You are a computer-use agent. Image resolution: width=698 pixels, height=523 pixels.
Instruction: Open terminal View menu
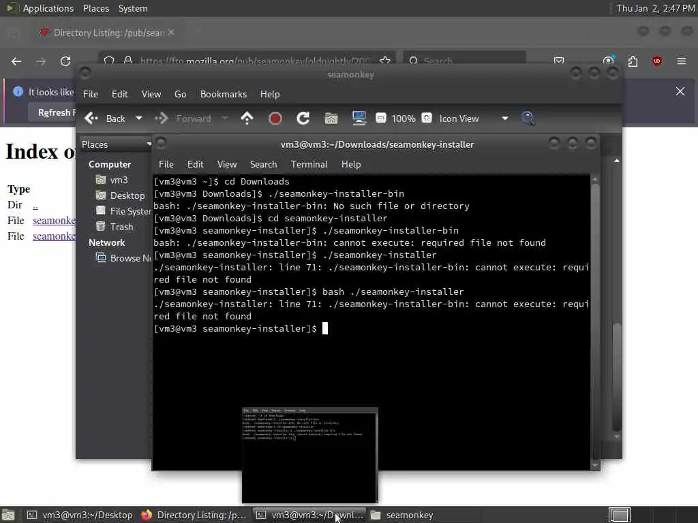coord(227,165)
